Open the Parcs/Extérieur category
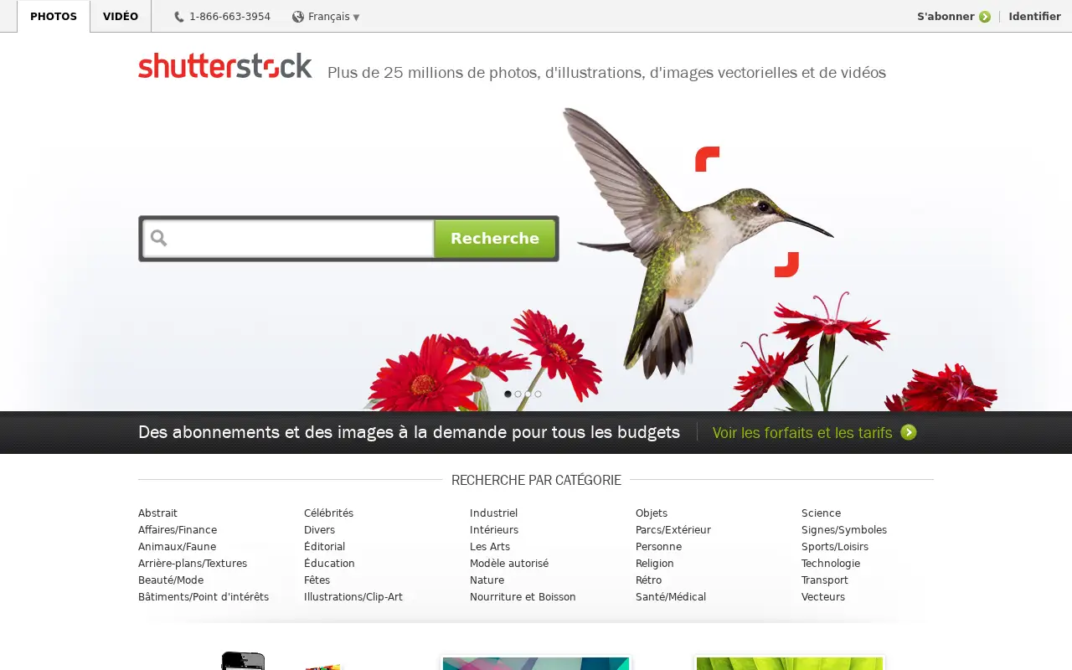 click(x=673, y=530)
